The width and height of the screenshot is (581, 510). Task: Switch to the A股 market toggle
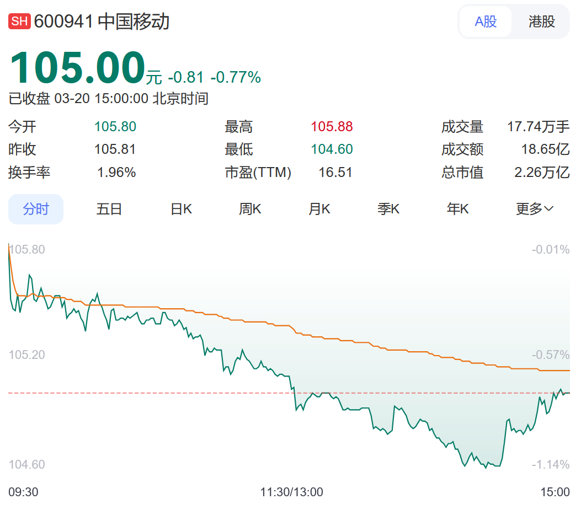click(x=486, y=22)
